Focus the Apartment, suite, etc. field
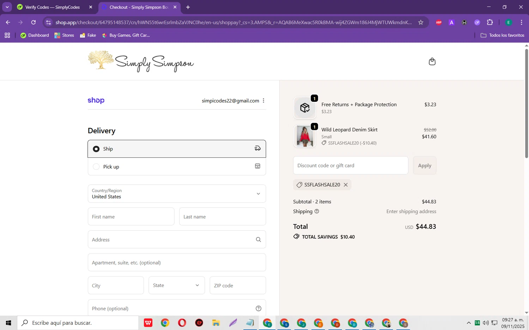This screenshot has height=330, width=529. (x=177, y=262)
